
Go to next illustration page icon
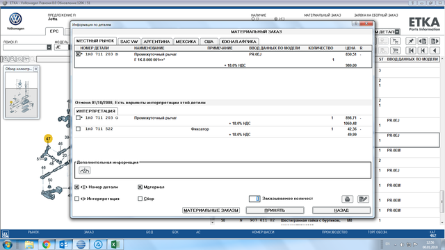[x=435, y=42]
